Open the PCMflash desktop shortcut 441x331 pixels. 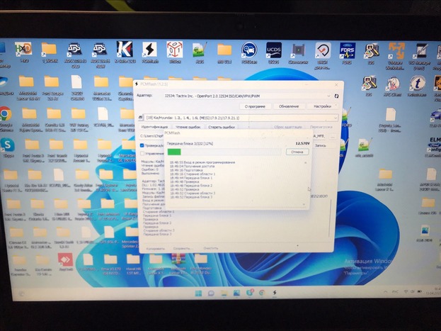[x=149, y=50]
